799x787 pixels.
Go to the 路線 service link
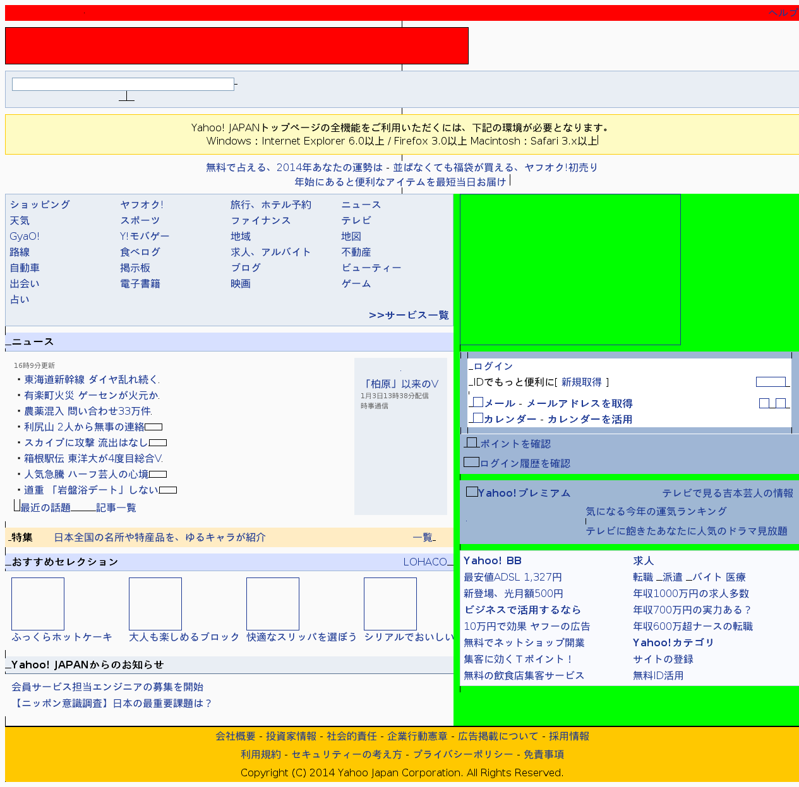[20, 252]
